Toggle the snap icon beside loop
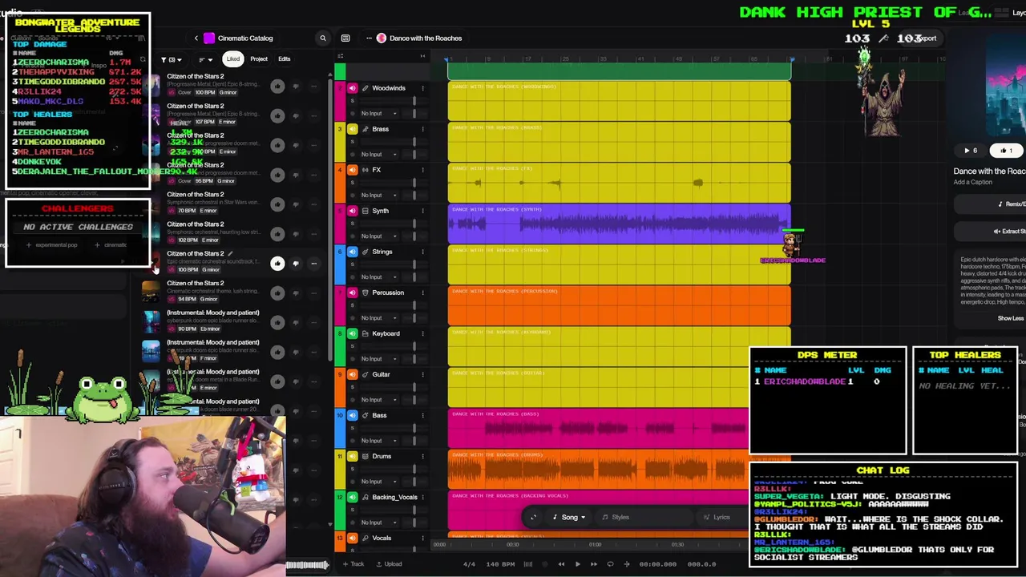 [627, 564]
